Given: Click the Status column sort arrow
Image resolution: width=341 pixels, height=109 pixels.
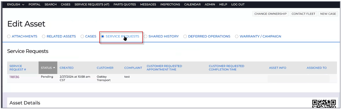Looking at the screenshot, I should click(54, 68).
